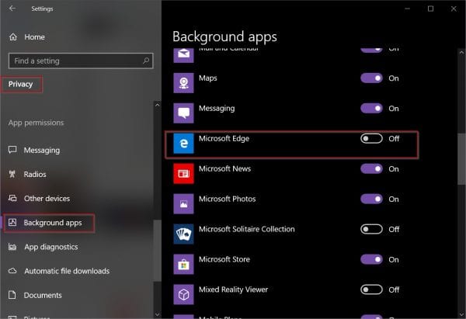Image resolution: width=466 pixels, height=319 pixels.
Task: Click the Microsoft Photos app icon
Action: [183, 205]
